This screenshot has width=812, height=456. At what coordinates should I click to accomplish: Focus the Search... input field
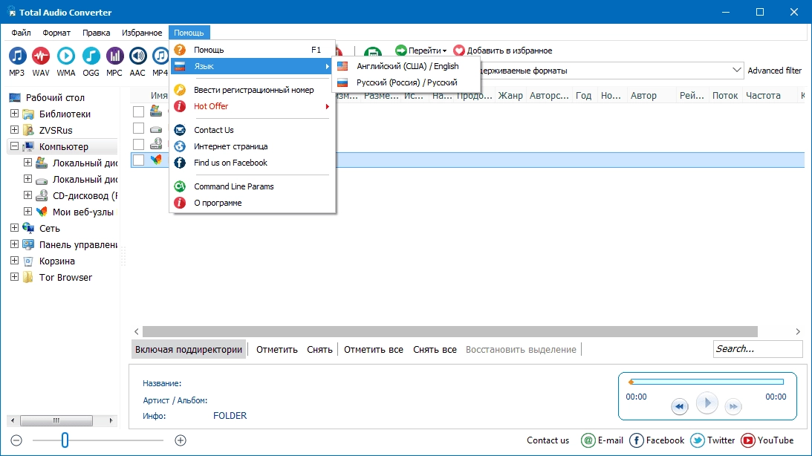pyautogui.click(x=758, y=349)
